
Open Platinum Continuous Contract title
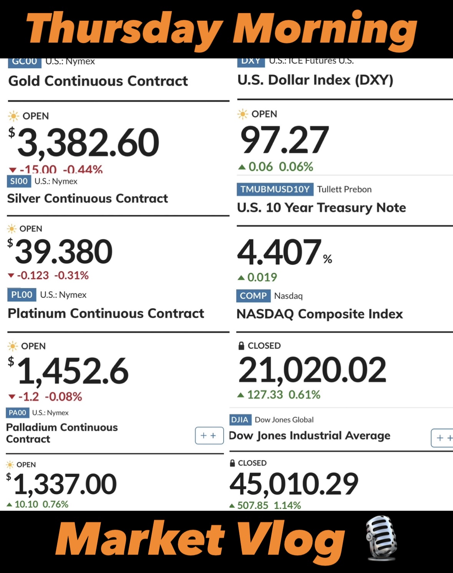coord(106,313)
